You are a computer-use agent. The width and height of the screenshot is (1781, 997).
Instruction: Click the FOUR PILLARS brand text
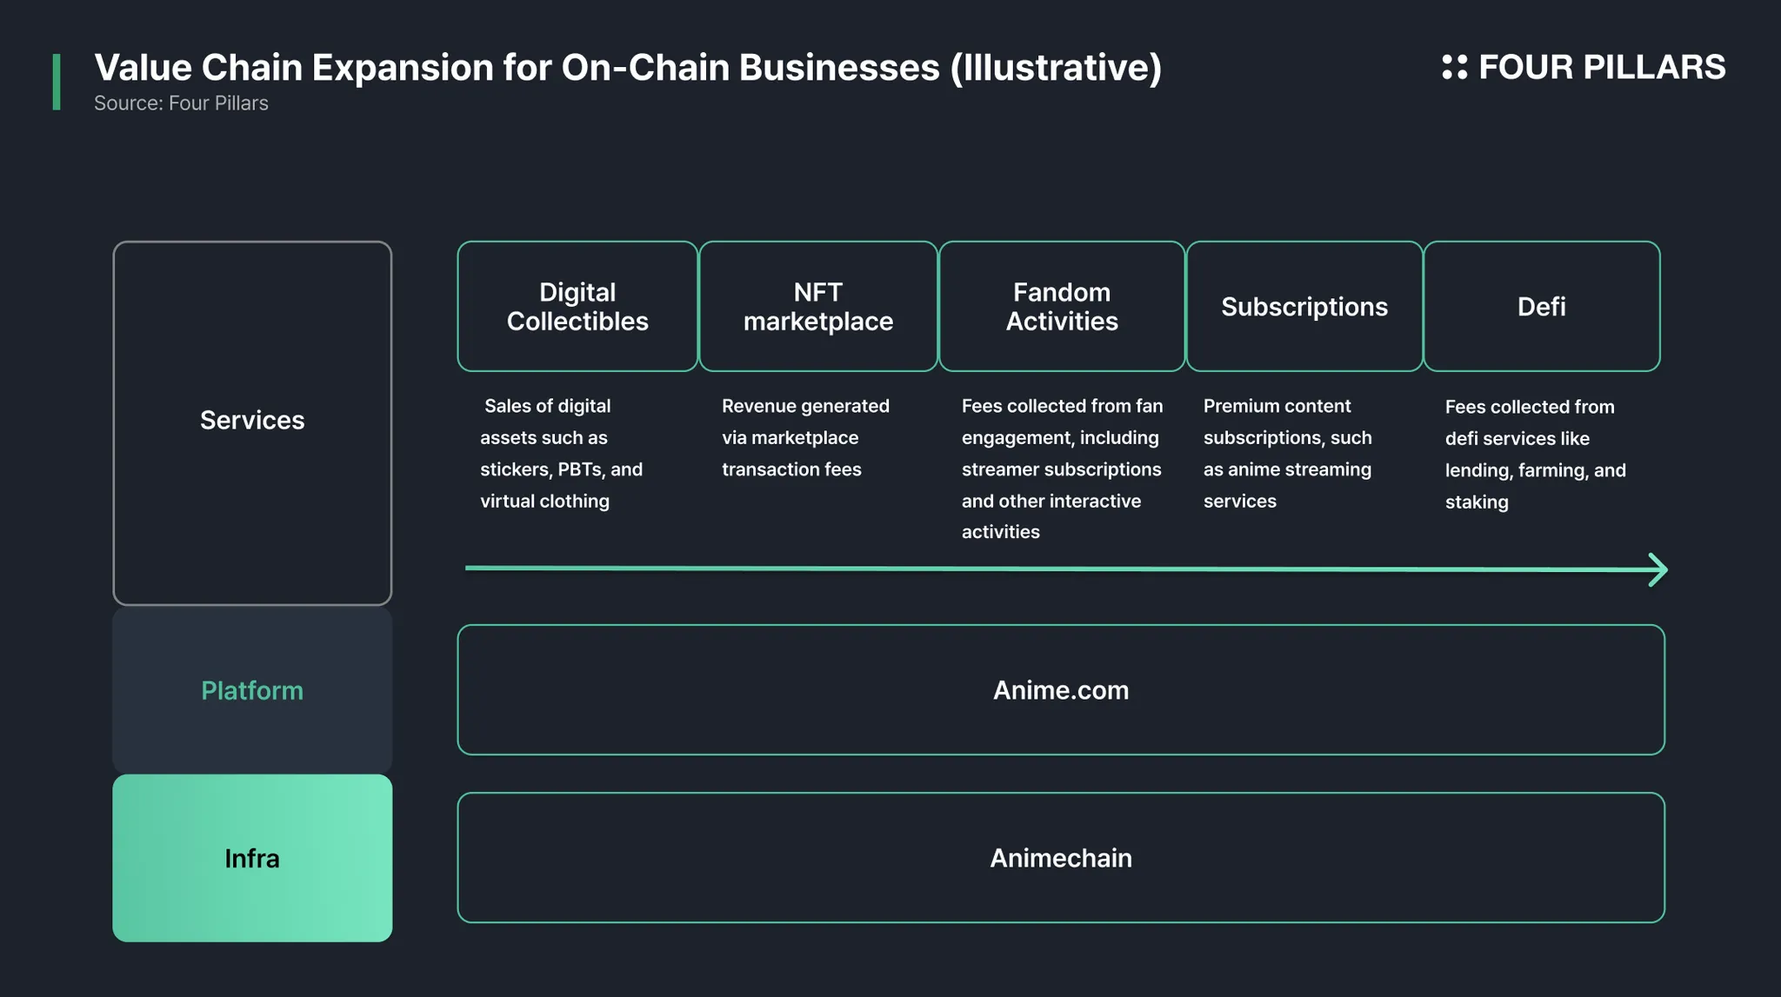point(1602,67)
